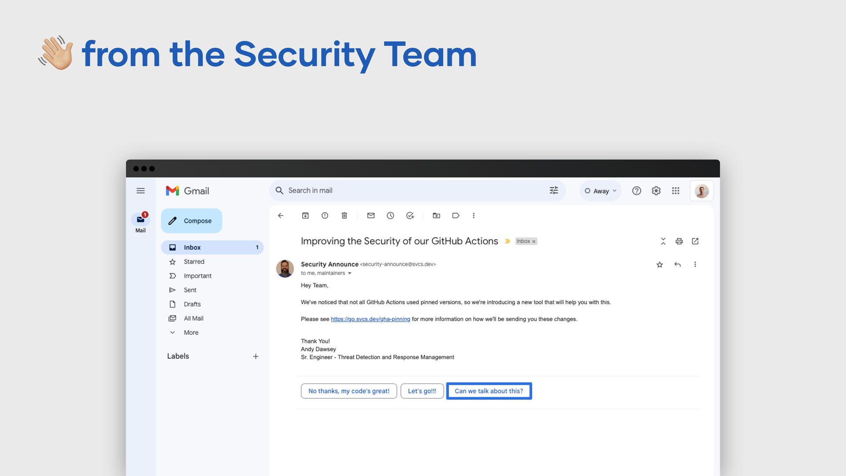
Task: Mark as unread with the envelope icon
Action: tap(371, 216)
